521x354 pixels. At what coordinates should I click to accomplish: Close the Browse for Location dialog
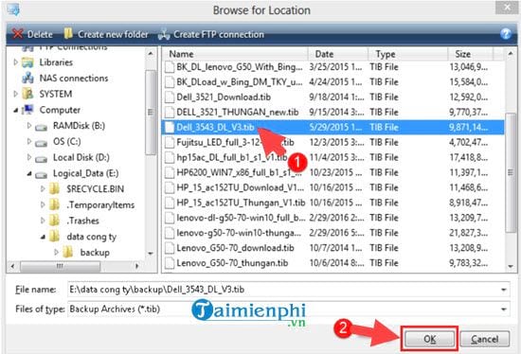tap(507, 8)
